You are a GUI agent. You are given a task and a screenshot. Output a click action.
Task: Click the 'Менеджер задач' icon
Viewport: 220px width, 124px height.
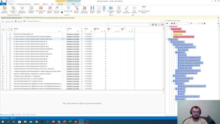pyautogui.click(x=111, y=8)
